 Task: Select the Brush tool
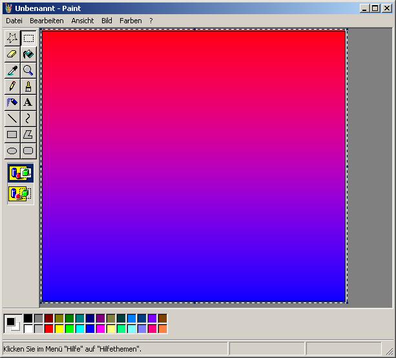click(28, 86)
